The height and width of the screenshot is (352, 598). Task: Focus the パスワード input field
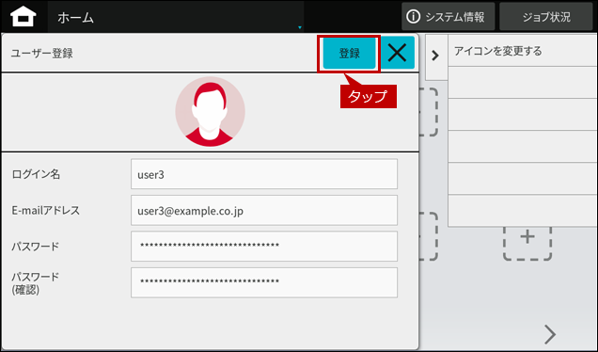[264, 247]
